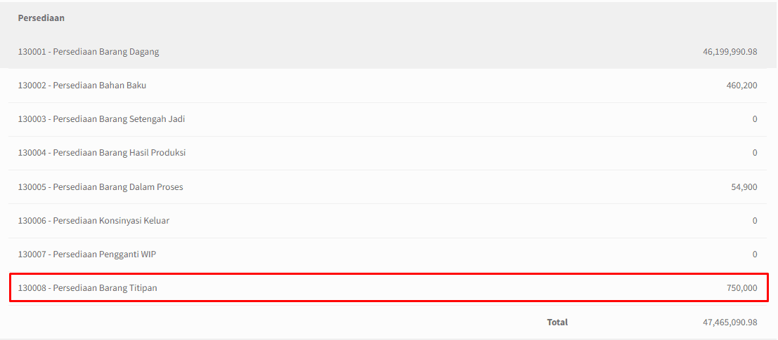Click the row outlined in red
The width and height of the screenshot is (778, 340).
[389, 287]
